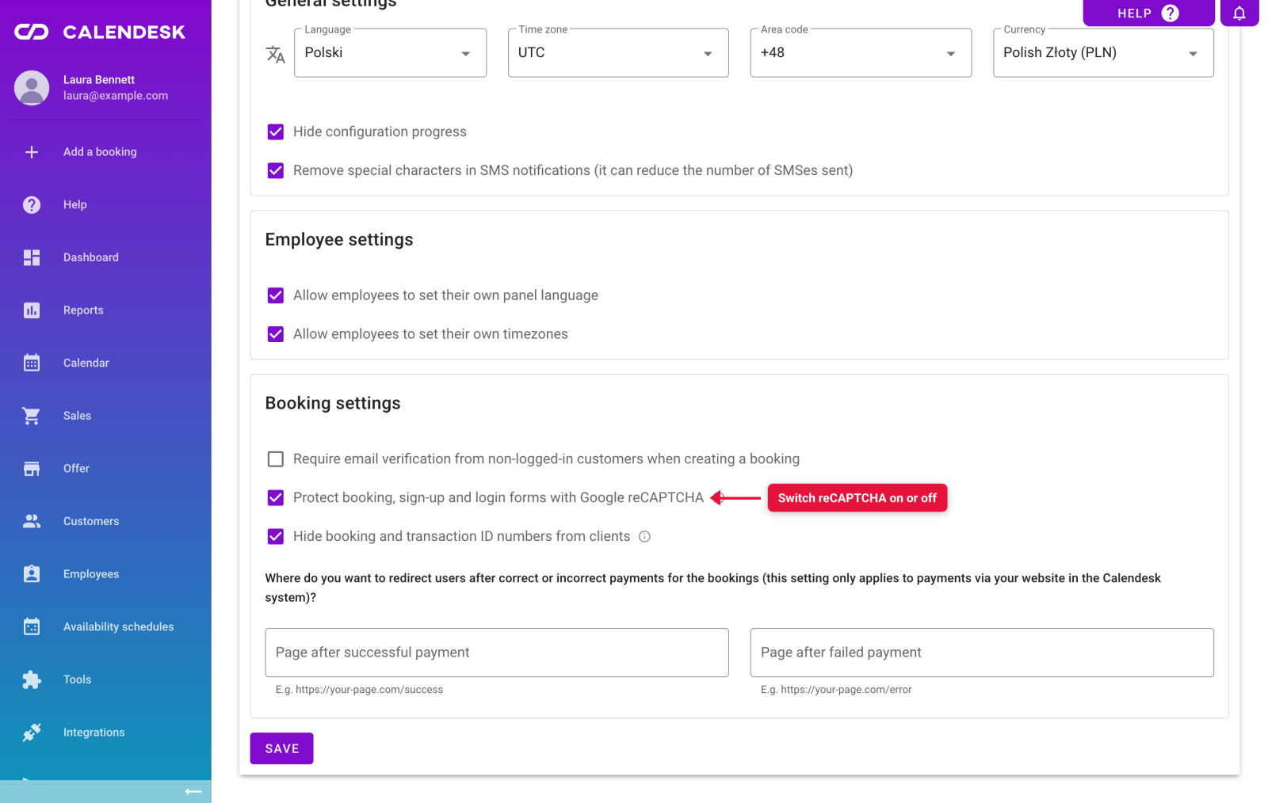
Task: Click the Calendesk logo icon
Action: click(x=32, y=32)
